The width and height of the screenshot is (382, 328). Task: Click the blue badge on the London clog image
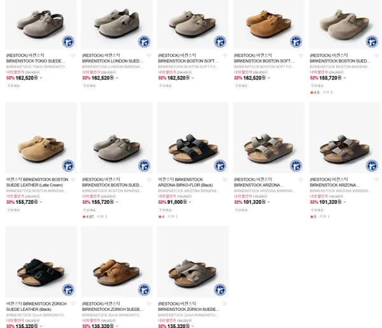[x=144, y=41]
